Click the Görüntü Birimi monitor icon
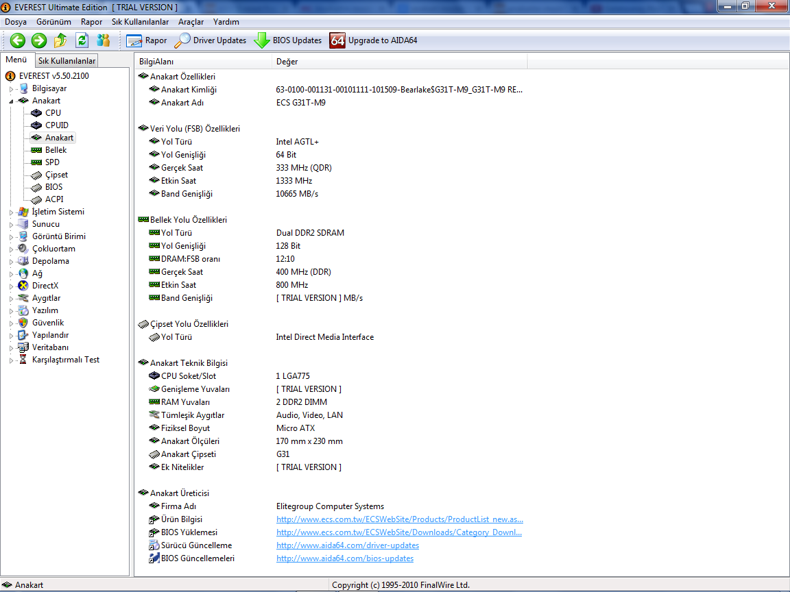The width and height of the screenshot is (790, 592). coord(23,236)
